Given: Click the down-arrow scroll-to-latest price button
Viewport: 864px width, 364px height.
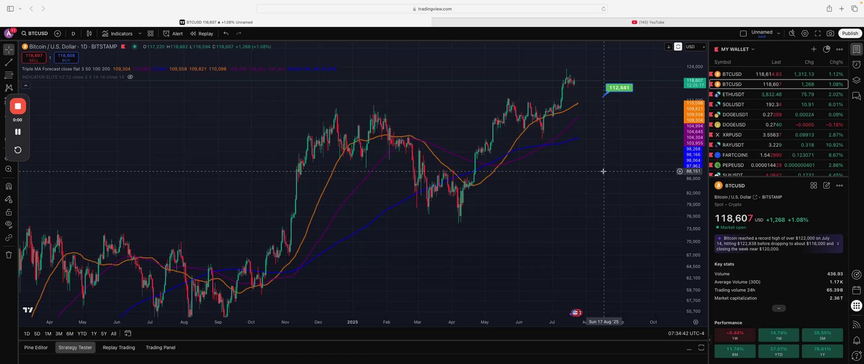Looking at the screenshot, I should coord(668,47).
